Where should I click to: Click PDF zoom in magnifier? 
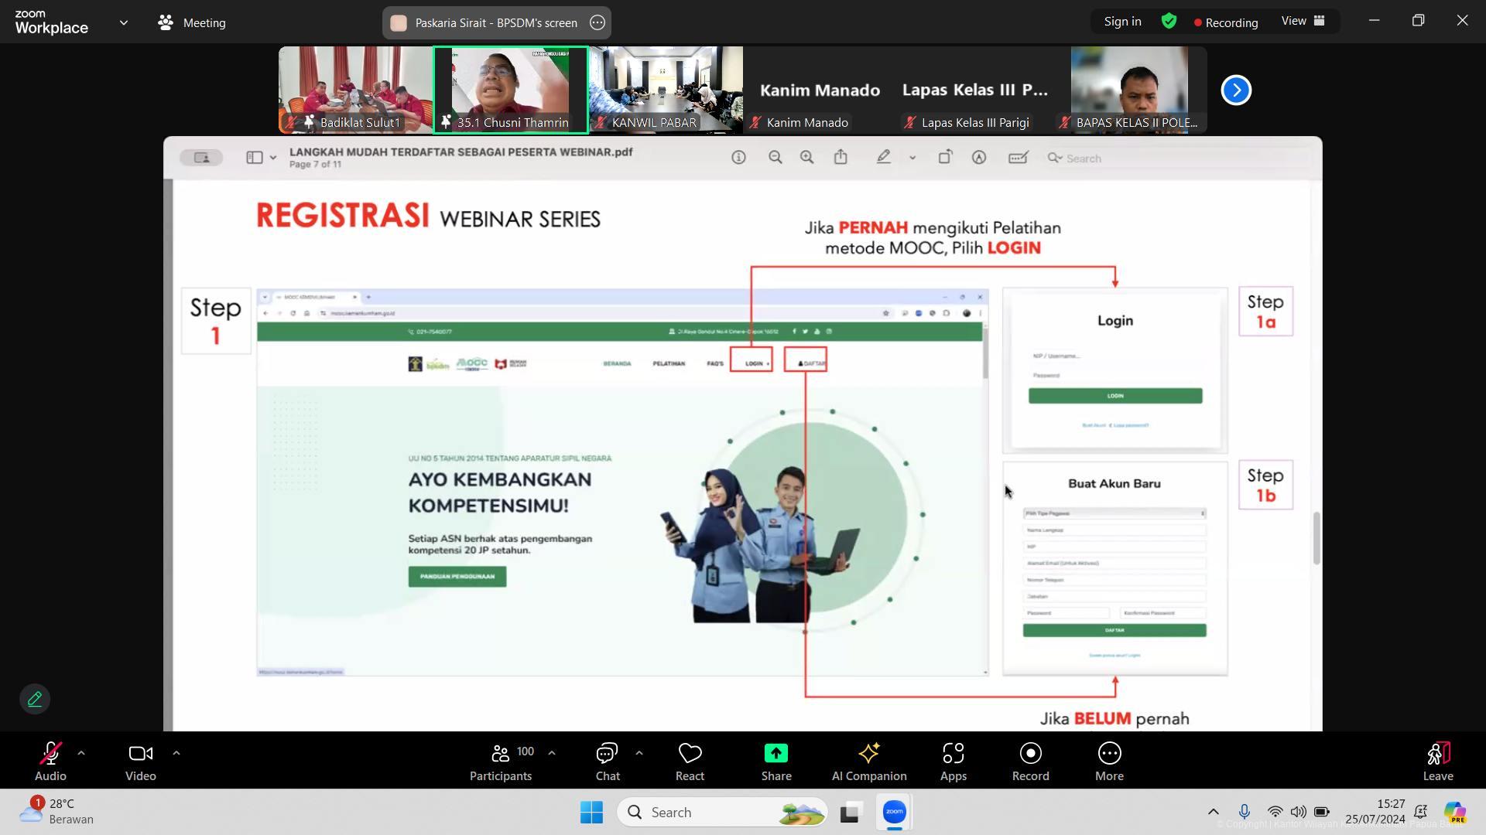(x=806, y=158)
